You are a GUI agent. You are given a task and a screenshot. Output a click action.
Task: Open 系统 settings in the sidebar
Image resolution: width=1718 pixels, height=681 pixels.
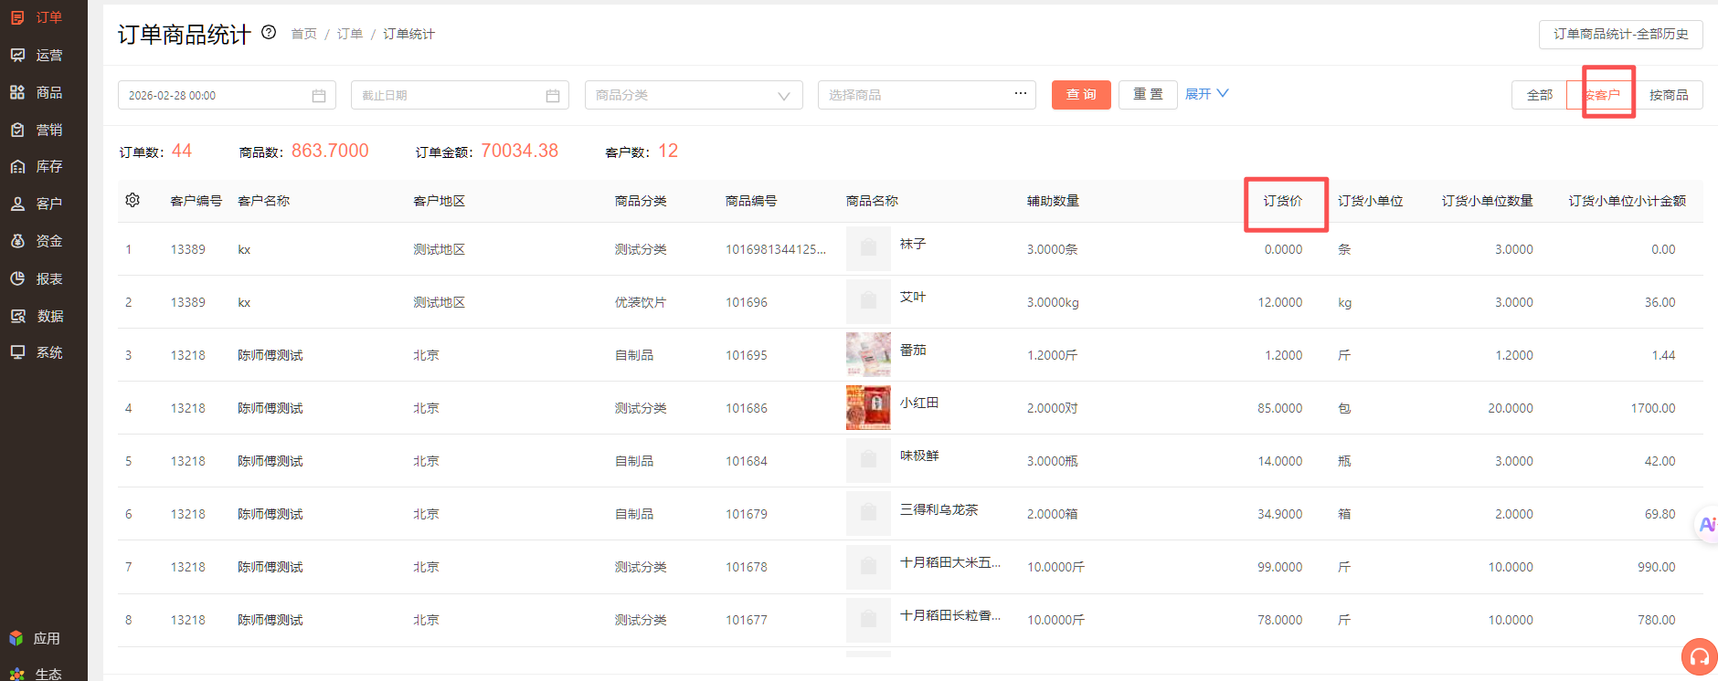coord(37,352)
